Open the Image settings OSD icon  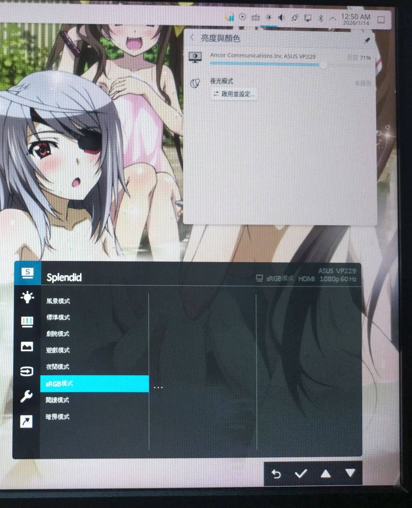click(27, 347)
